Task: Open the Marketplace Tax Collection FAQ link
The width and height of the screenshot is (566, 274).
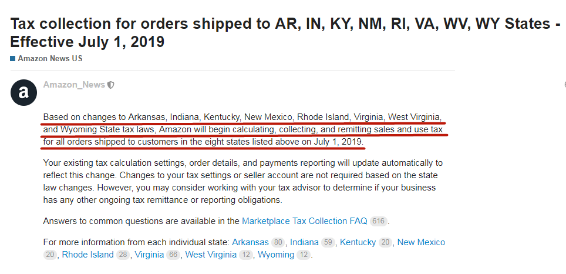Action: click(304, 221)
